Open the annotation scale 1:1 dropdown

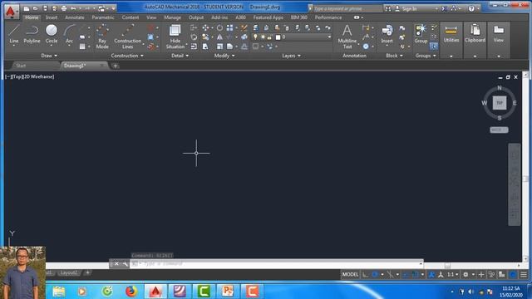point(452,275)
